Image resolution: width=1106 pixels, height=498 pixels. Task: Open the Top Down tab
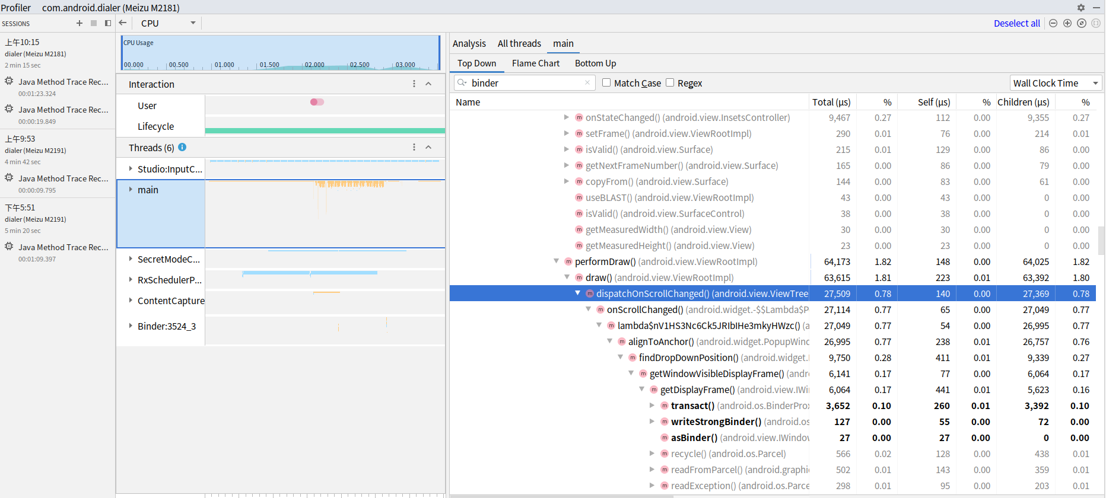pyautogui.click(x=476, y=63)
